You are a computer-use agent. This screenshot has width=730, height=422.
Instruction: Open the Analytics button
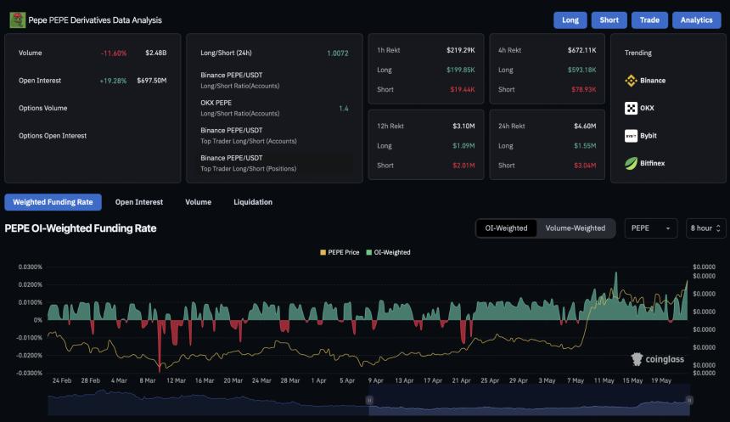697,20
